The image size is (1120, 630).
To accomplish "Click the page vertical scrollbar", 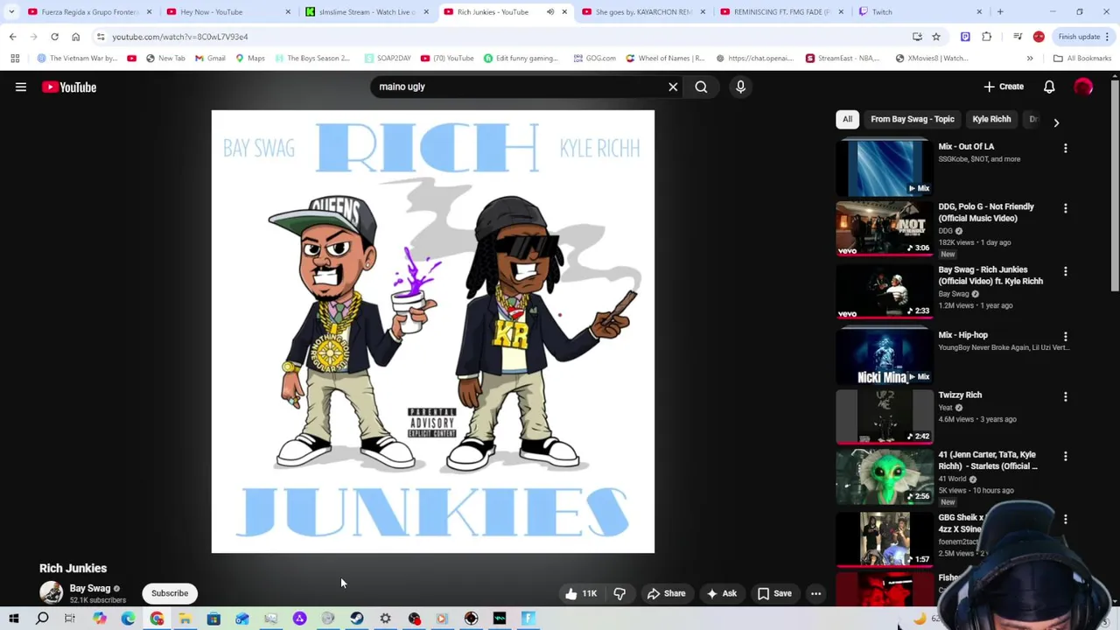I will (x=1115, y=184).
